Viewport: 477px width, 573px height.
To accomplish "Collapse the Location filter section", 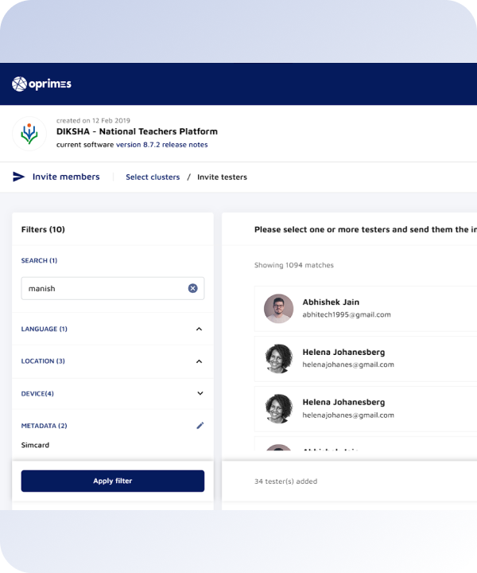I will point(199,361).
